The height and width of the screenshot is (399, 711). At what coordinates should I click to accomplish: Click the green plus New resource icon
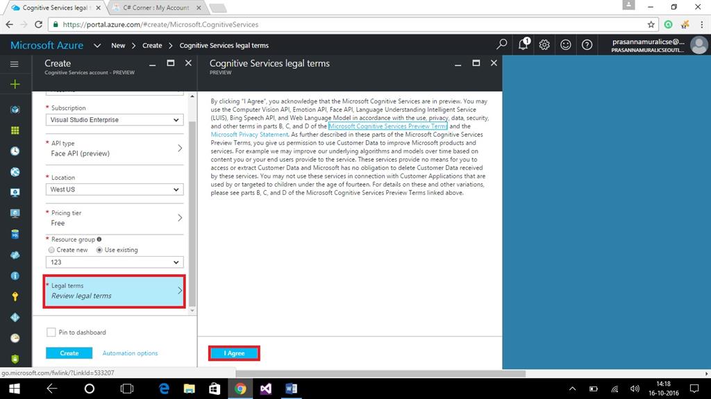click(x=15, y=84)
